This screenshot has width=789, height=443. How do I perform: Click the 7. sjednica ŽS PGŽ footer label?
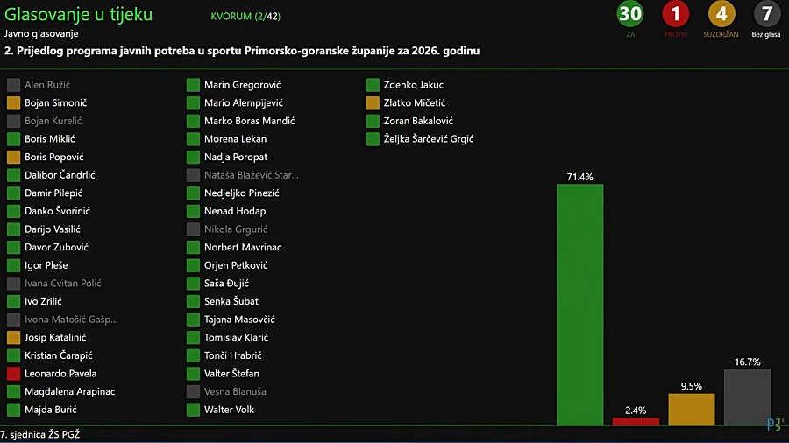point(44,434)
